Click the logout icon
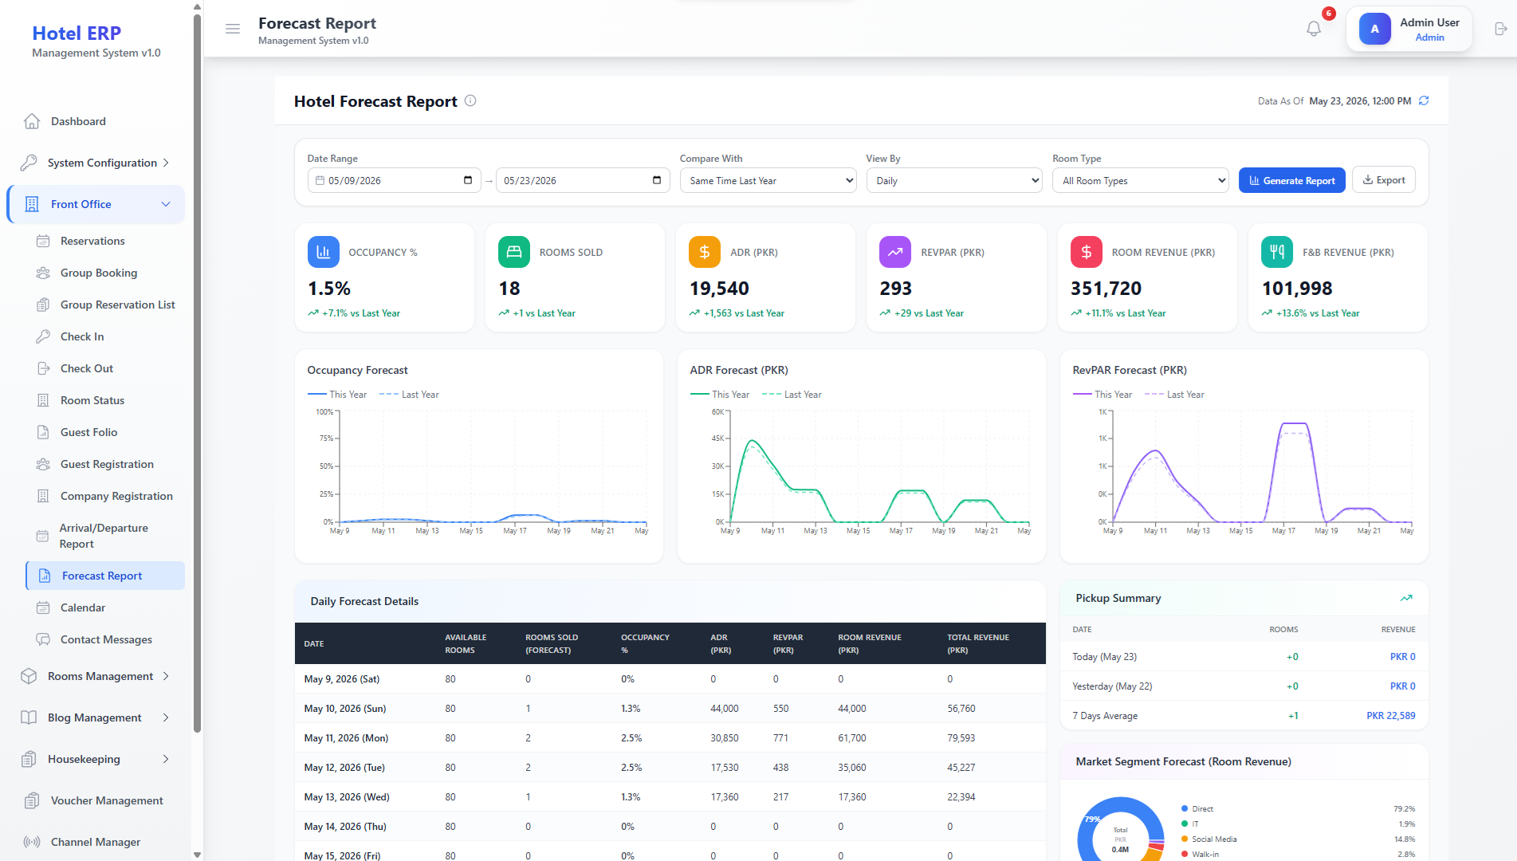Screen dimensions: 1517x861 [x=1500, y=29]
